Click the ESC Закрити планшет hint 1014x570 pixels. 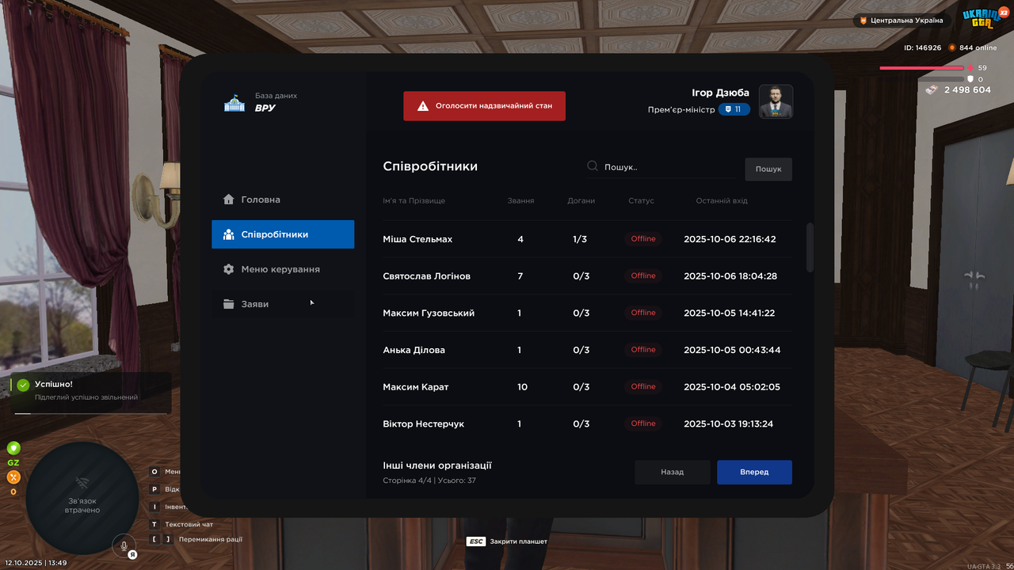(507, 541)
